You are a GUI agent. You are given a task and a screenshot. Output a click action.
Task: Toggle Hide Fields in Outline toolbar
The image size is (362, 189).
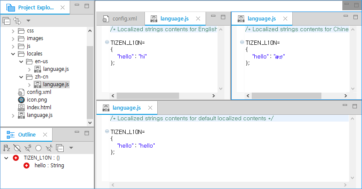(17, 148)
